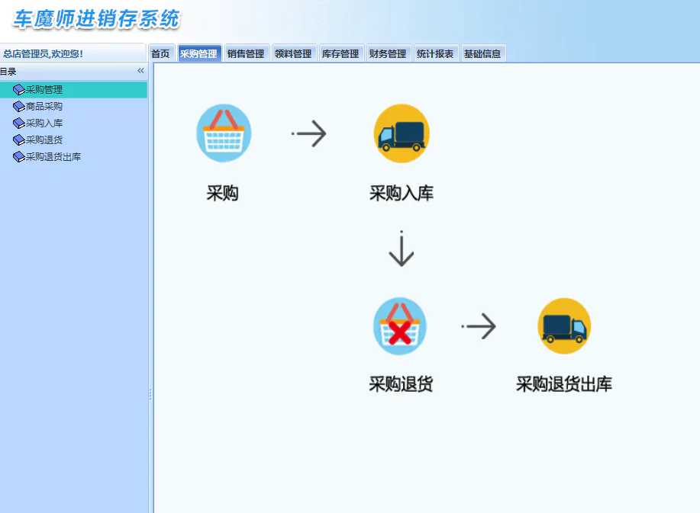This screenshot has height=513, width=700.
Task: Open 采购退货出库 in the sidebar list
Action: pyautogui.click(x=53, y=157)
